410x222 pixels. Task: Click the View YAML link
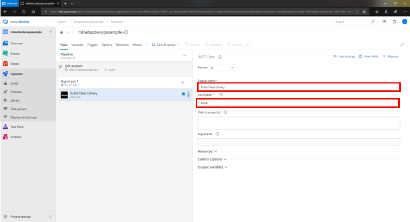369,56
